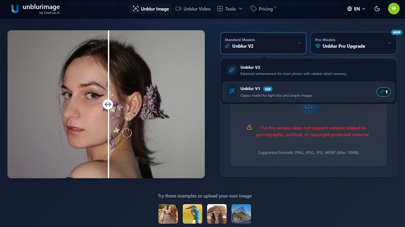Click the globe language icon

[x=349, y=9]
